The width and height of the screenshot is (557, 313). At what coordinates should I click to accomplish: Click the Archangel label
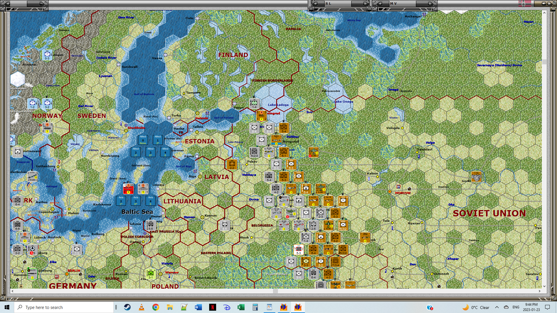coord(413,17)
